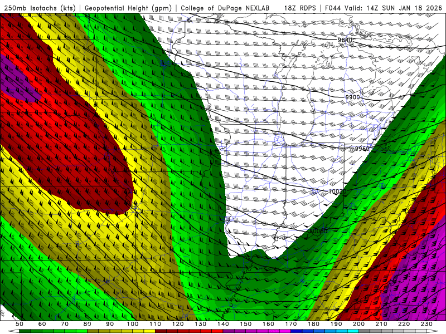Click the dark purple legend swatch starting at 140

[x=229, y=331]
